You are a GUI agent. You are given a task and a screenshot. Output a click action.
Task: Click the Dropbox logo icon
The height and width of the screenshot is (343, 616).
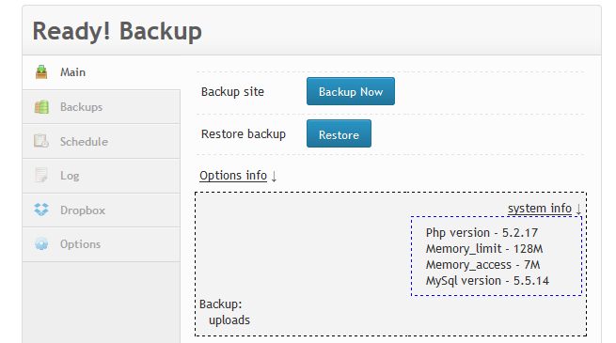click(41, 210)
